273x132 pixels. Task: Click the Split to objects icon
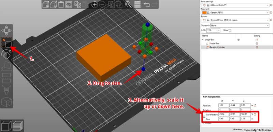coord(112,4)
